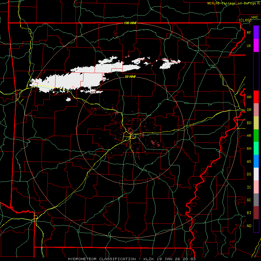This screenshot has height=261, width=261.
Task: Click the 'UK' legend label
Action: point(249,46)
